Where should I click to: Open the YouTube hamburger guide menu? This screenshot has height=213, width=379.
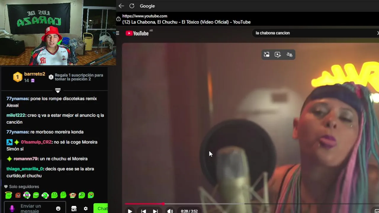118,33
